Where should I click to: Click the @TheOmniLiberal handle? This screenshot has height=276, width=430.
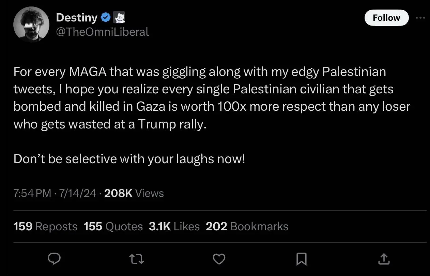coord(102,32)
